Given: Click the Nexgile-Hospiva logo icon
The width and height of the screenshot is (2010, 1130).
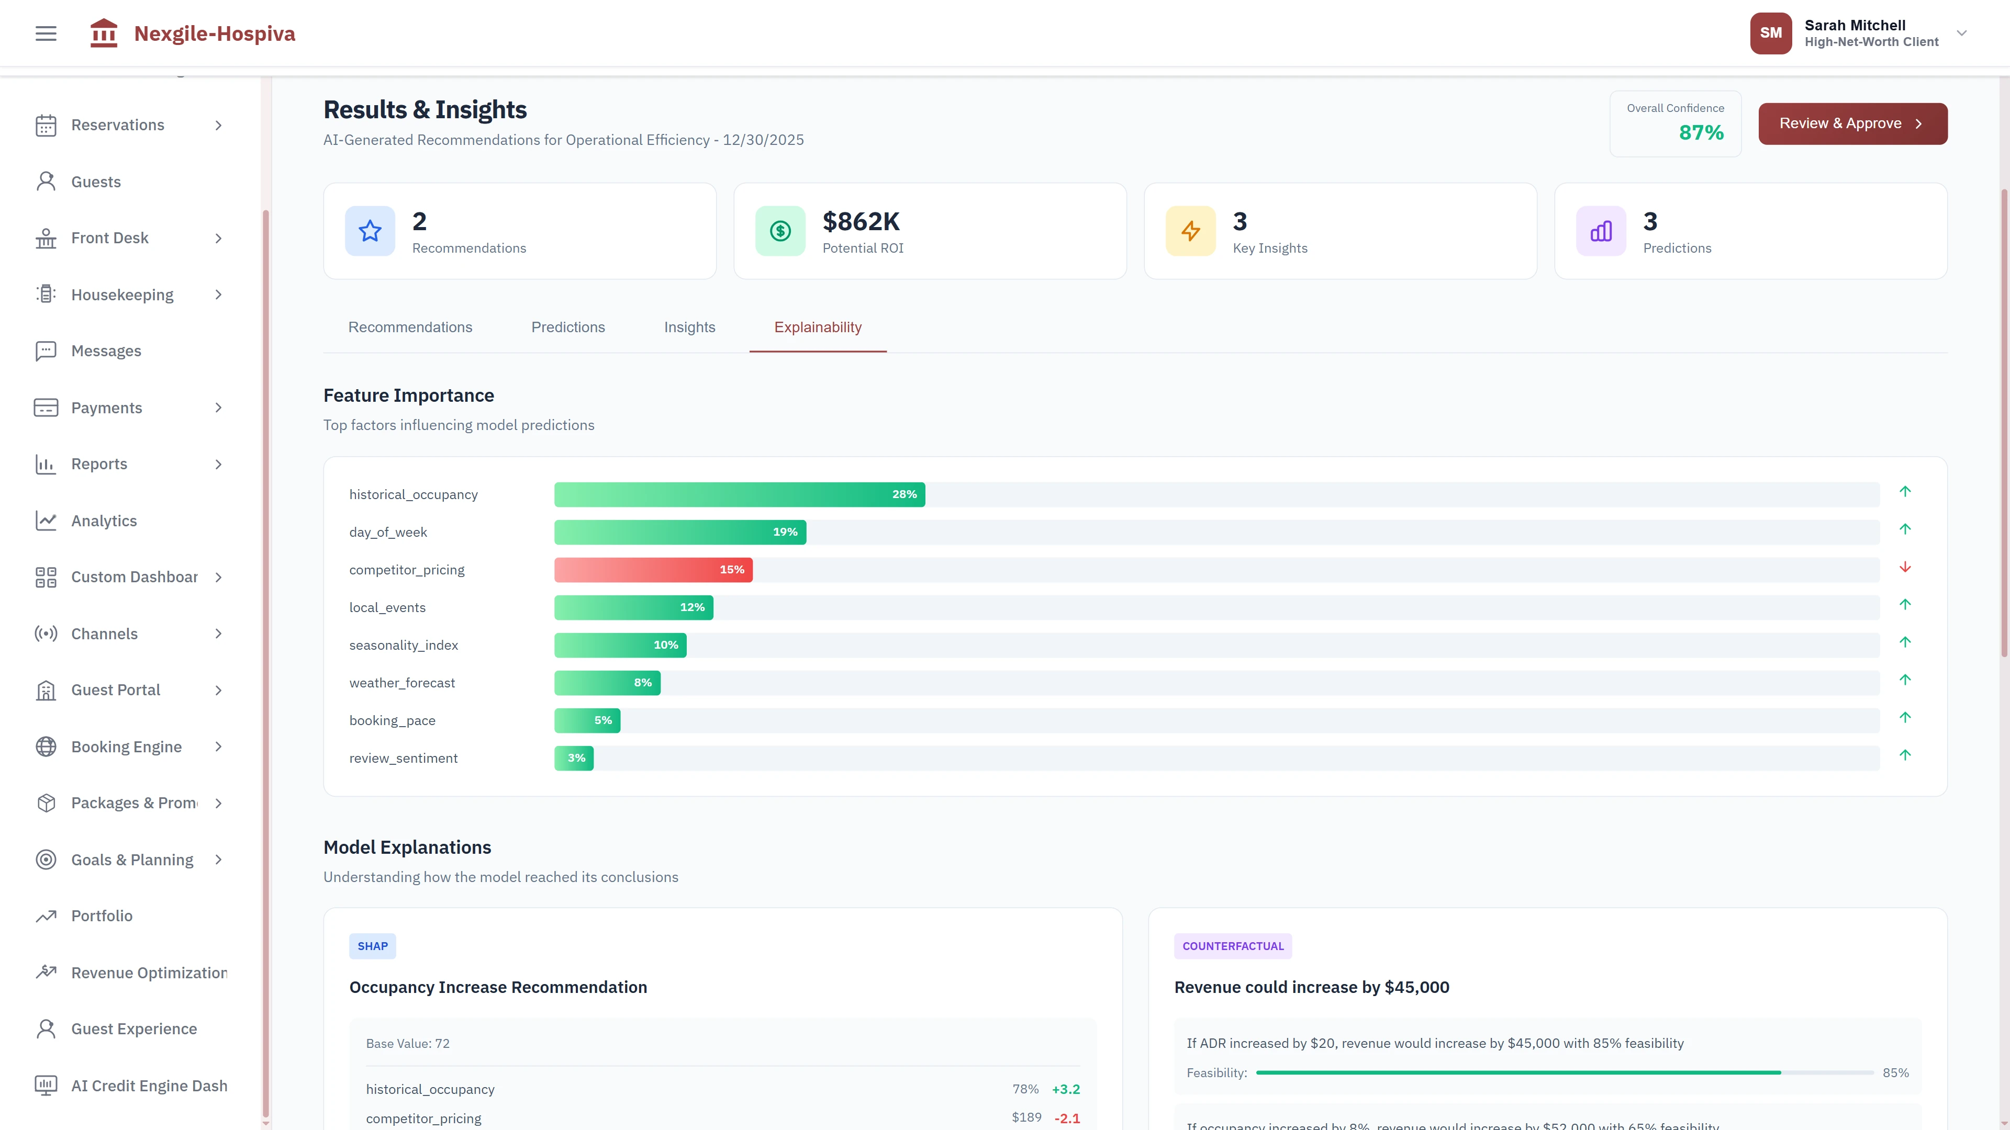Looking at the screenshot, I should (104, 33).
